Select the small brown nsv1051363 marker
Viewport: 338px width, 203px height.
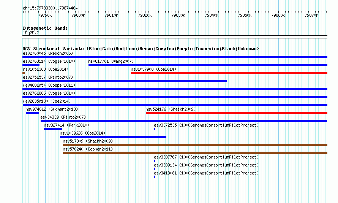pos(24,73)
